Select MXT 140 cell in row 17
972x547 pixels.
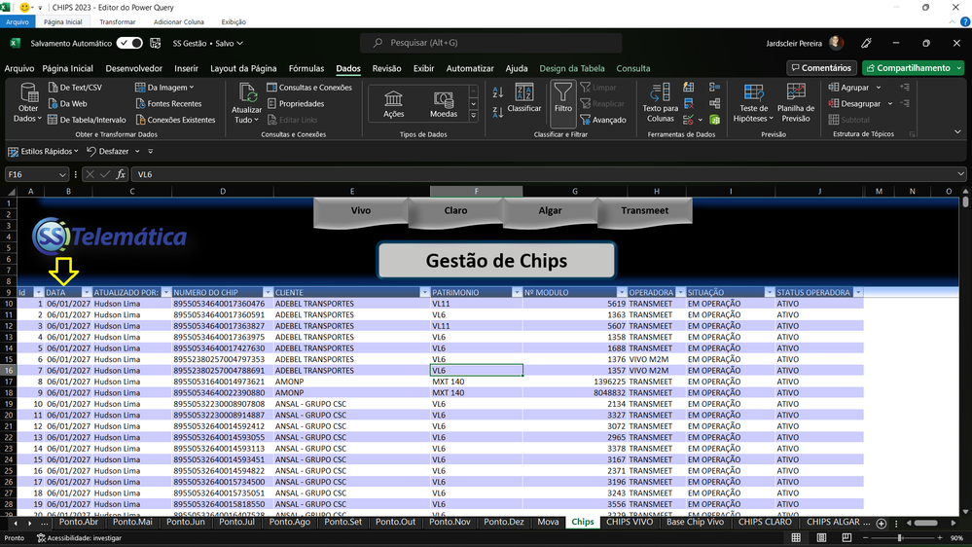pyautogui.click(x=476, y=382)
